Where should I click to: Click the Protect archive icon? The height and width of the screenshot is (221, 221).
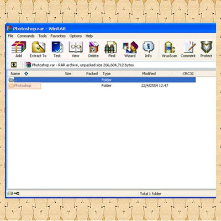pyautogui.click(x=206, y=49)
